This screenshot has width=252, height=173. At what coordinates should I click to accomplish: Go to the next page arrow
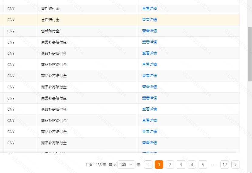point(236,165)
